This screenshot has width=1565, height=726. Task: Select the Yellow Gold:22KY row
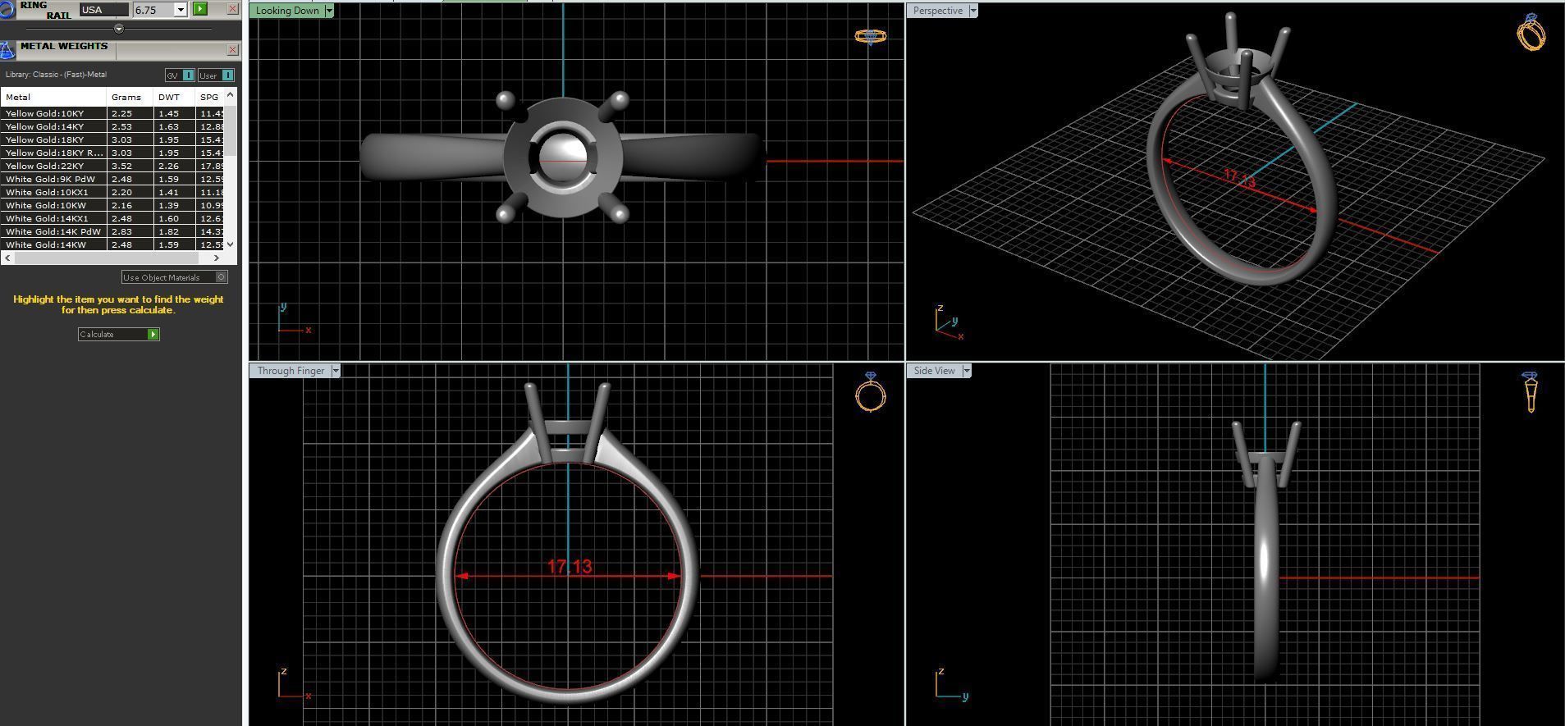pyautogui.click(x=112, y=166)
